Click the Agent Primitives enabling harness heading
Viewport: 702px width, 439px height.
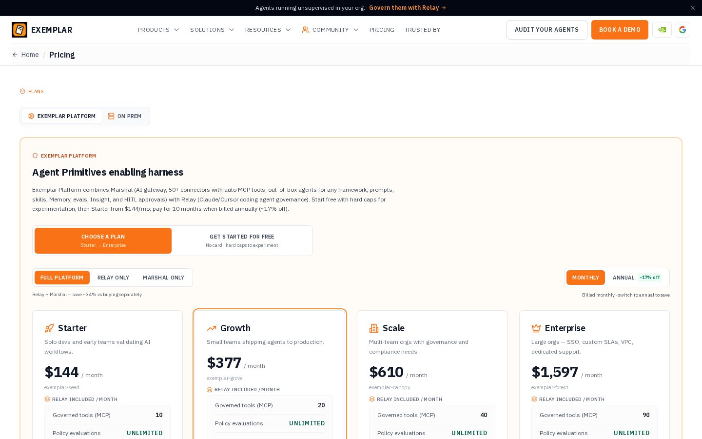(x=108, y=172)
